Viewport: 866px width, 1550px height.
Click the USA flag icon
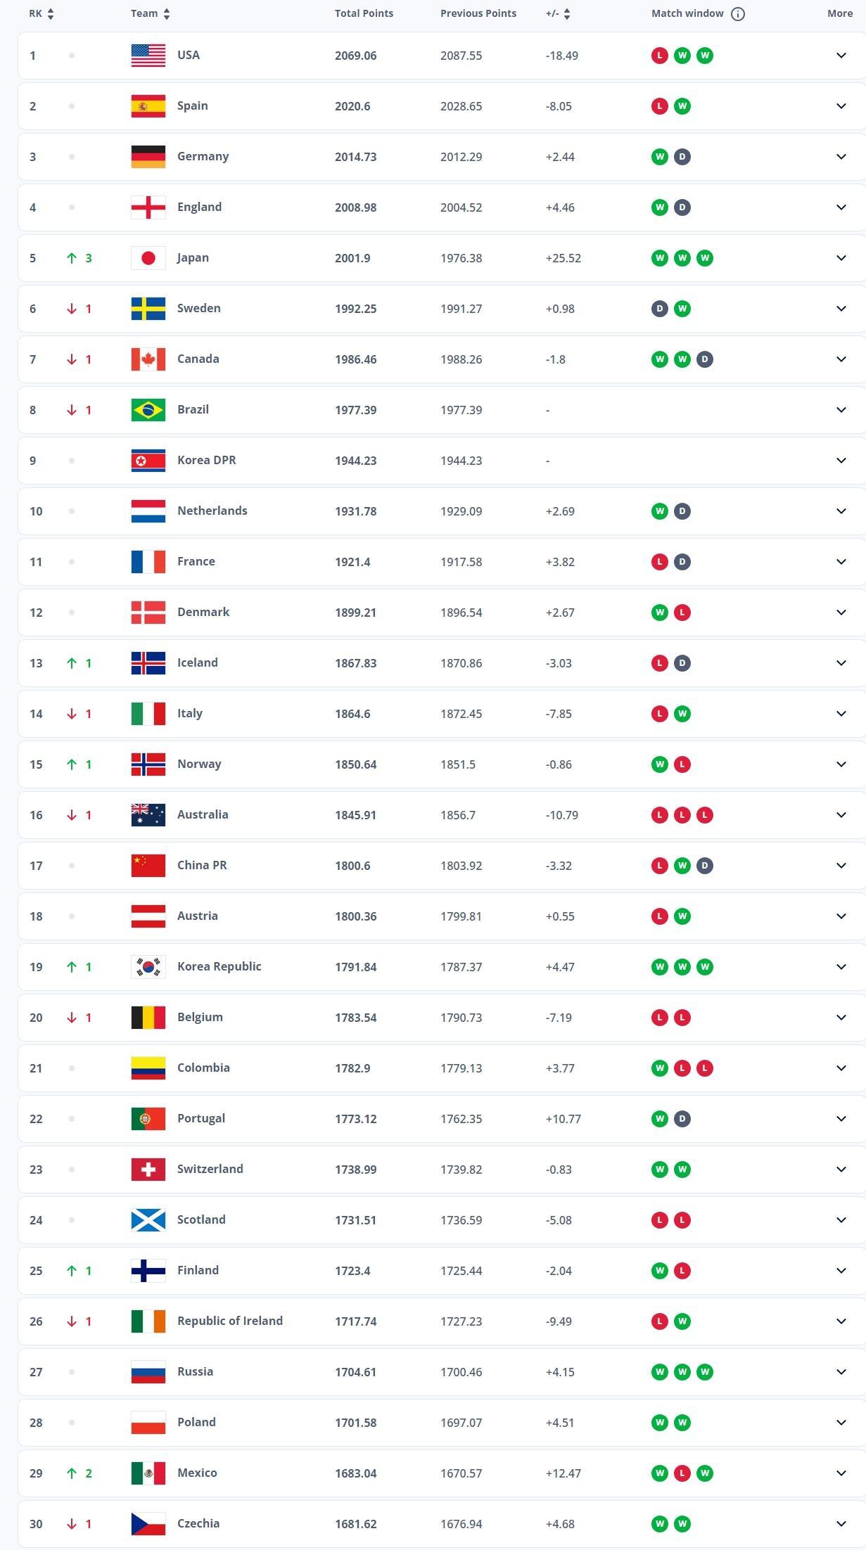tap(148, 55)
